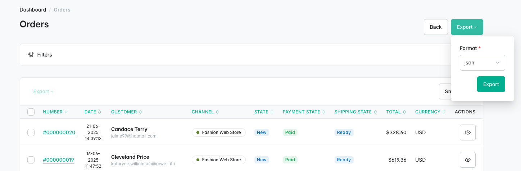The width and height of the screenshot is (521, 171).
Task: Open order #000000020 link
Action: pos(59,132)
